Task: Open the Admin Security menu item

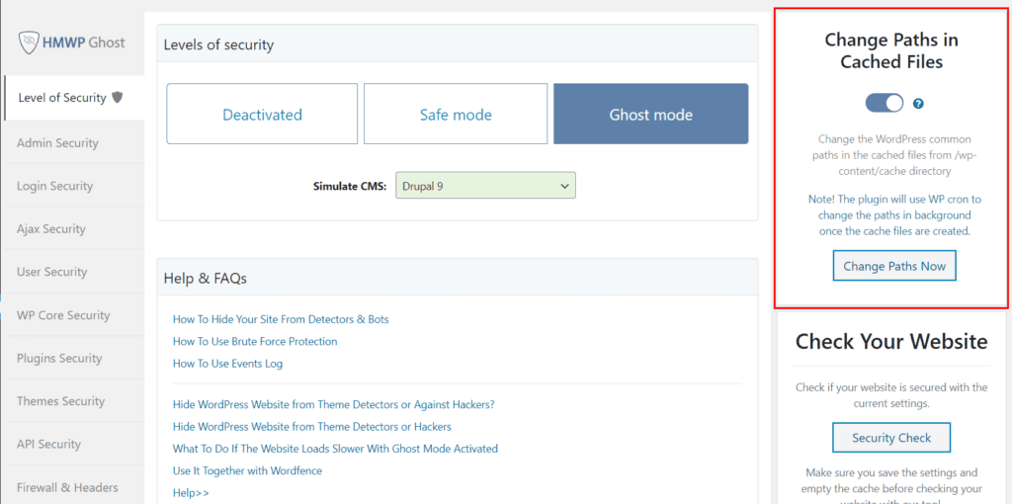Action: tap(73, 142)
